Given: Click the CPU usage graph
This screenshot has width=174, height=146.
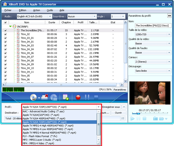Looking at the screenshot, I should [x=13, y=89].
